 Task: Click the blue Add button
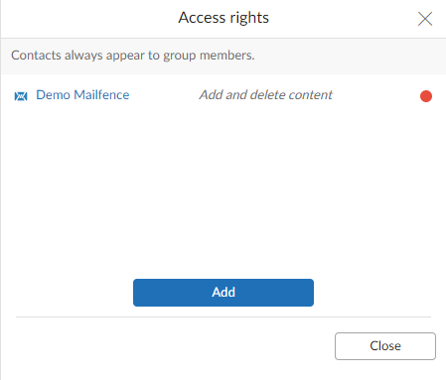[223, 293]
